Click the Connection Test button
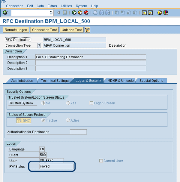 click(x=44, y=30)
